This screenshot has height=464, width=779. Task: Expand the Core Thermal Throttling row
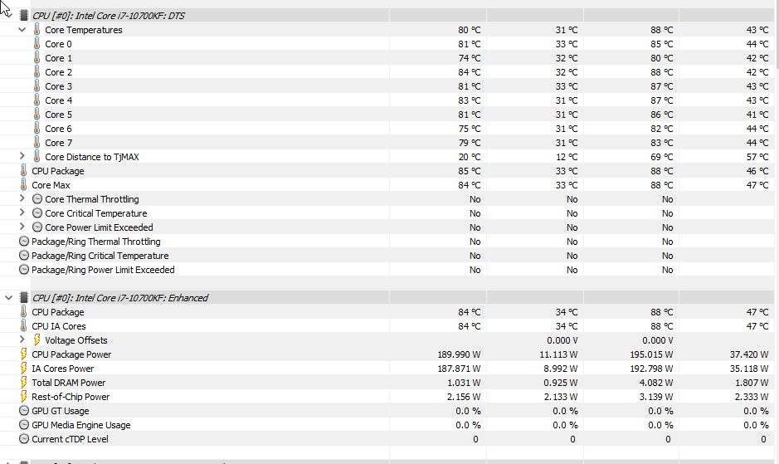tap(22, 198)
